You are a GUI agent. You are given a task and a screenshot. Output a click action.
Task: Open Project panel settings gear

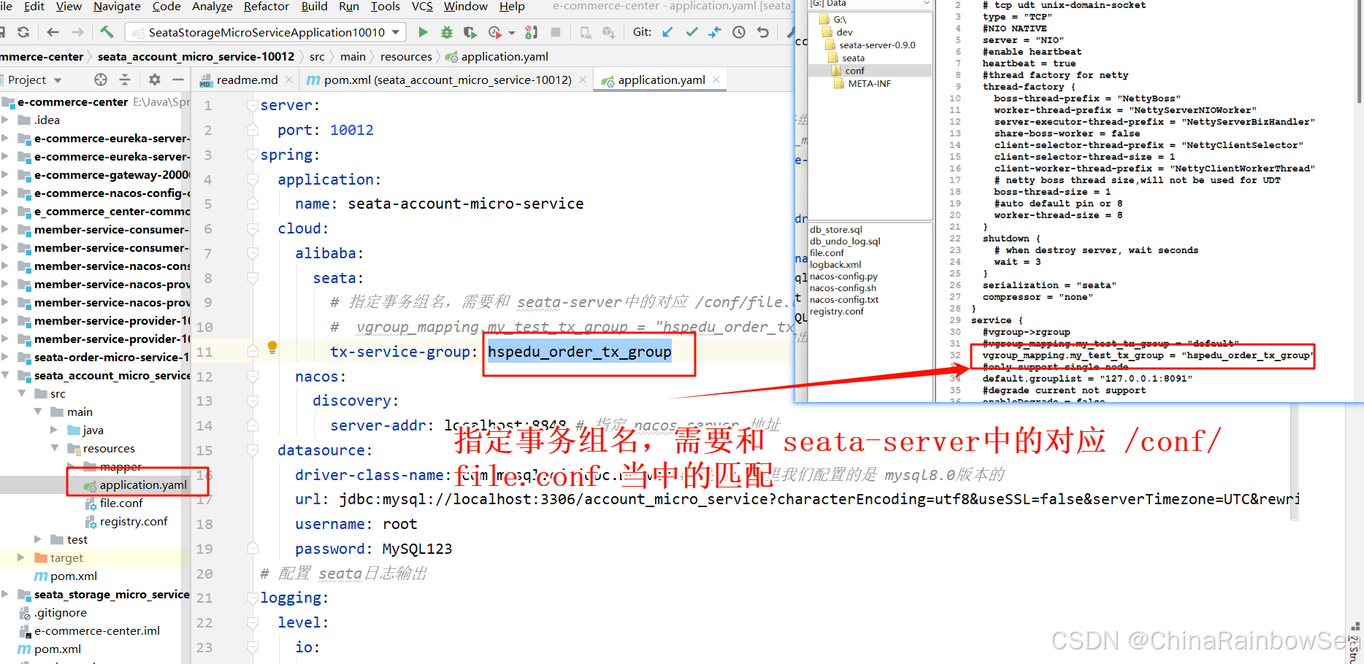(x=154, y=80)
